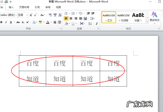Click the redo icon in quick access toolbar
This screenshot has width=163, height=112.
(x=2, y=2)
